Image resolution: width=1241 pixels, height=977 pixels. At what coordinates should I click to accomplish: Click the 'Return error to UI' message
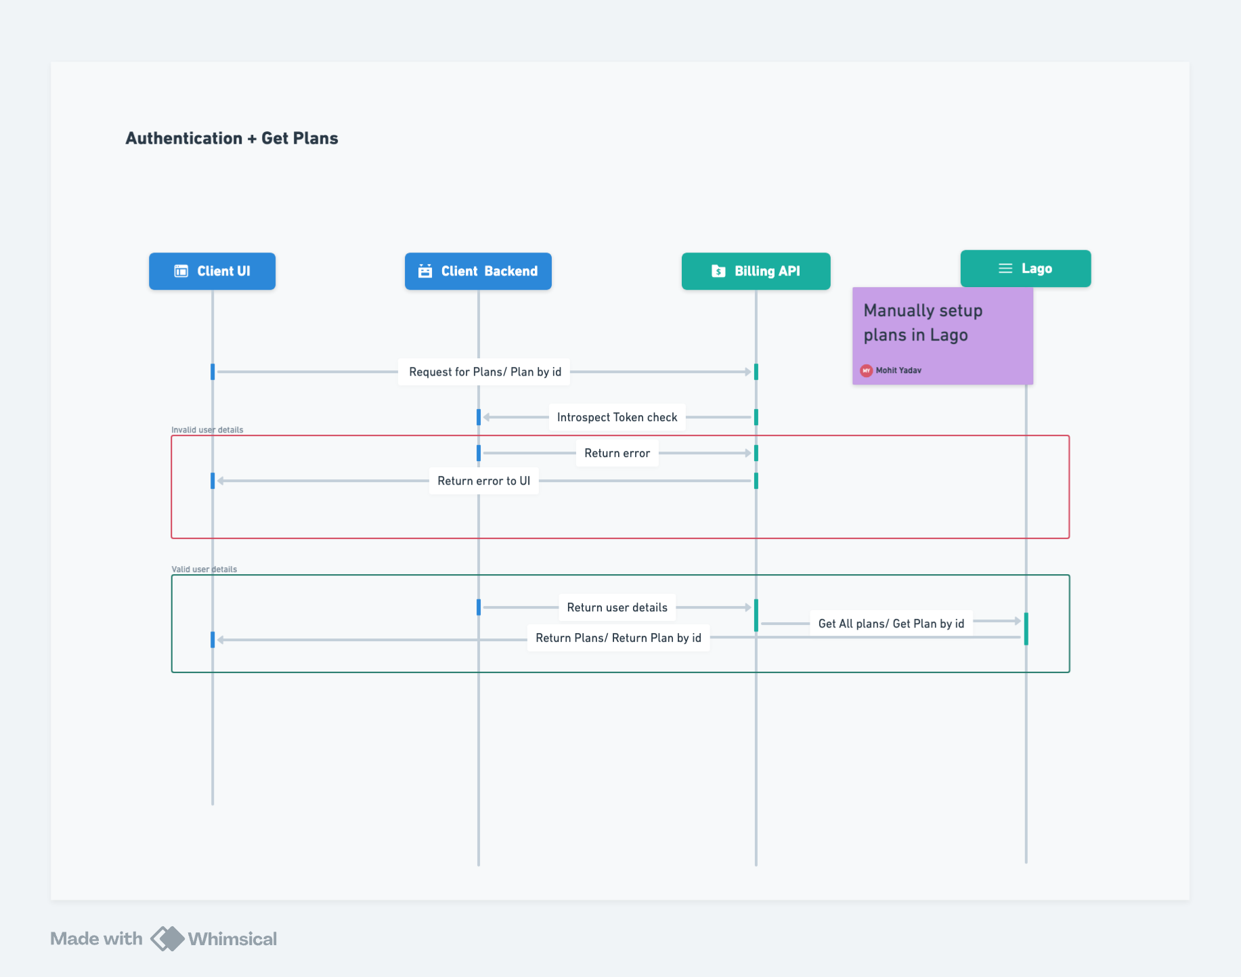coord(483,481)
